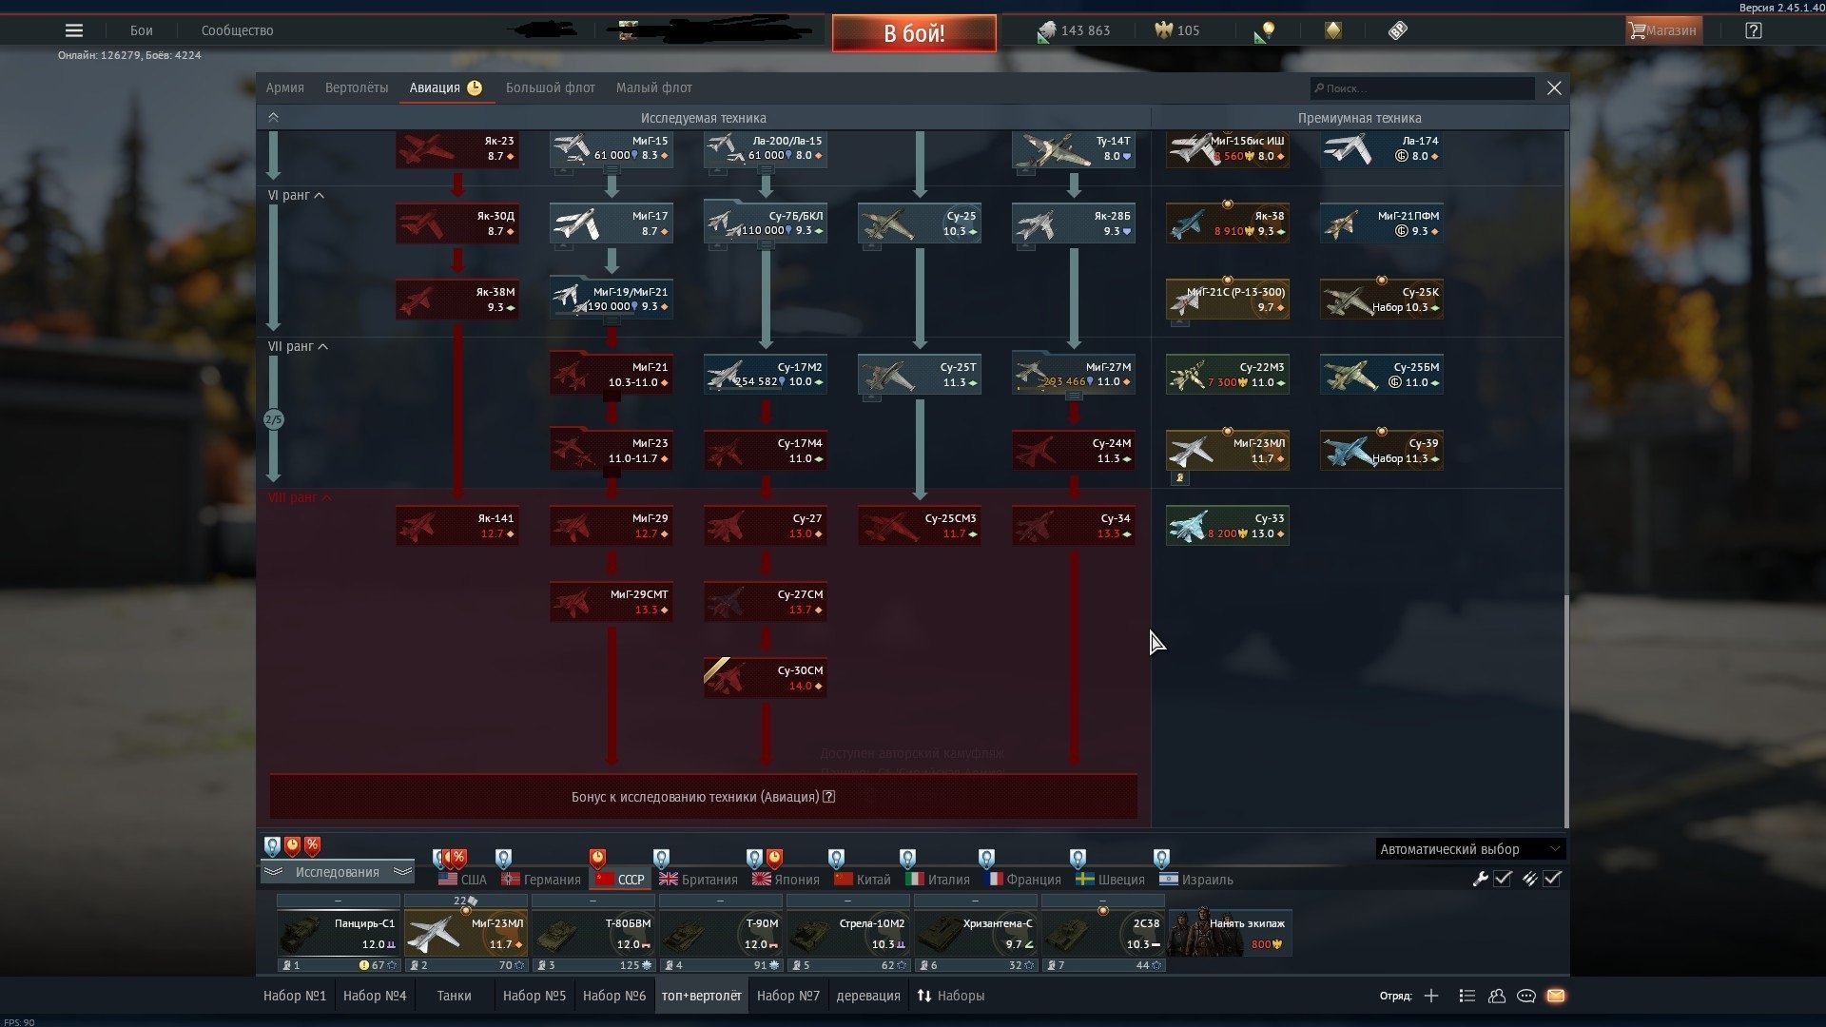Open the chat speech bubble icon
Screen dimensions: 1826x1027
click(x=1526, y=996)
